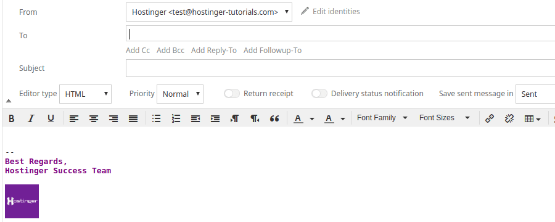
Task: Collapse compose options with triangle arrow
Action: (9, 101)
